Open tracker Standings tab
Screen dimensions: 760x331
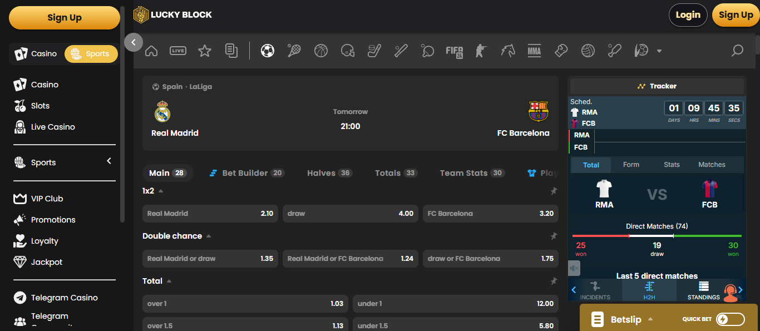704,290
